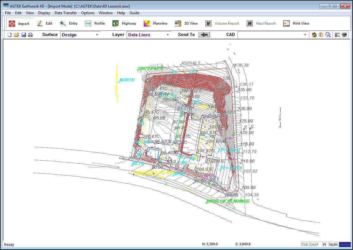Switch to Highway mode
Screen dimensions: 353x250
tap(124, 23)
